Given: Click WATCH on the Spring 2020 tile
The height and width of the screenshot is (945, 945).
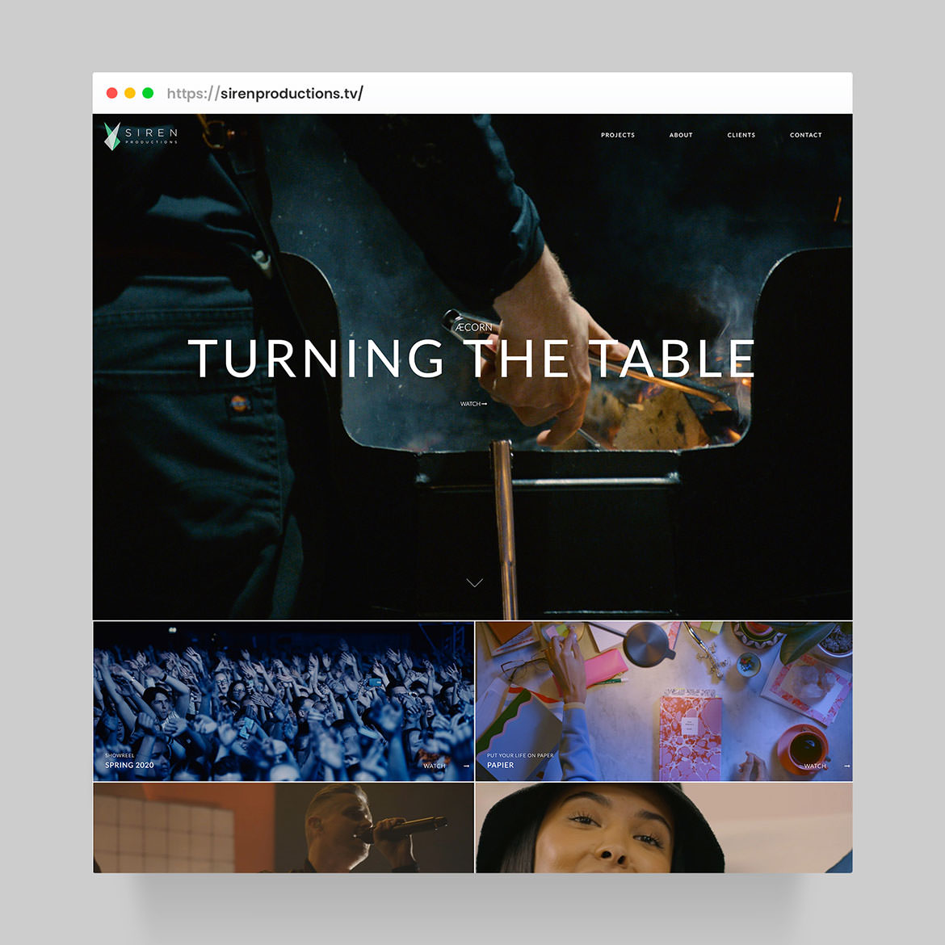Looking at the screenshot, I should tap(435, 766).
